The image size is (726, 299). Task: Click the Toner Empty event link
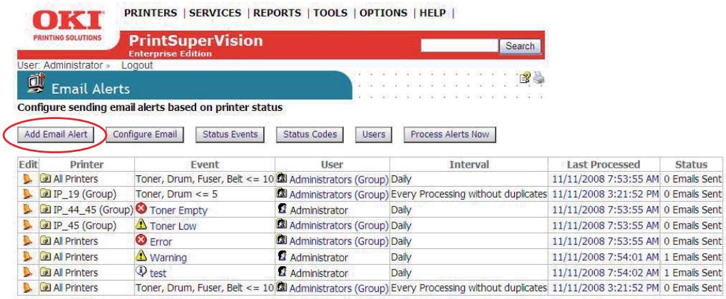(x=178, y=211)
